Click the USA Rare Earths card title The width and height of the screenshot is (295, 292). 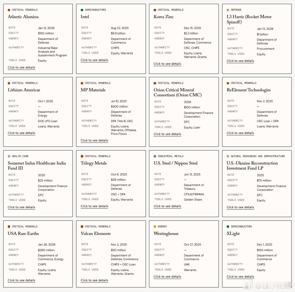coord(23,234)
